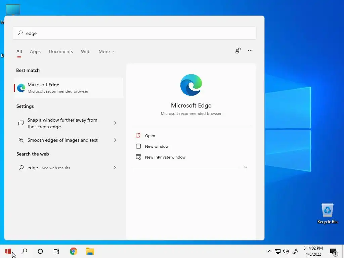Click the volume speaker tray icon

tap(286, 251)
